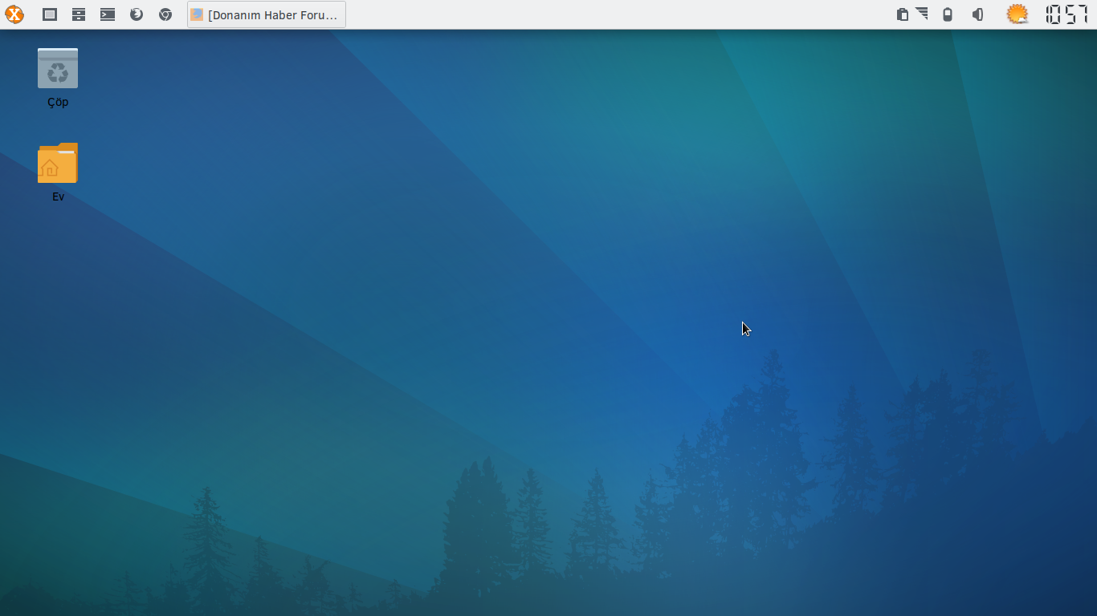This screenshot has height=616, width=1097.
Task: Click the digital clock showing 10:57
Action: [1066, 14]
